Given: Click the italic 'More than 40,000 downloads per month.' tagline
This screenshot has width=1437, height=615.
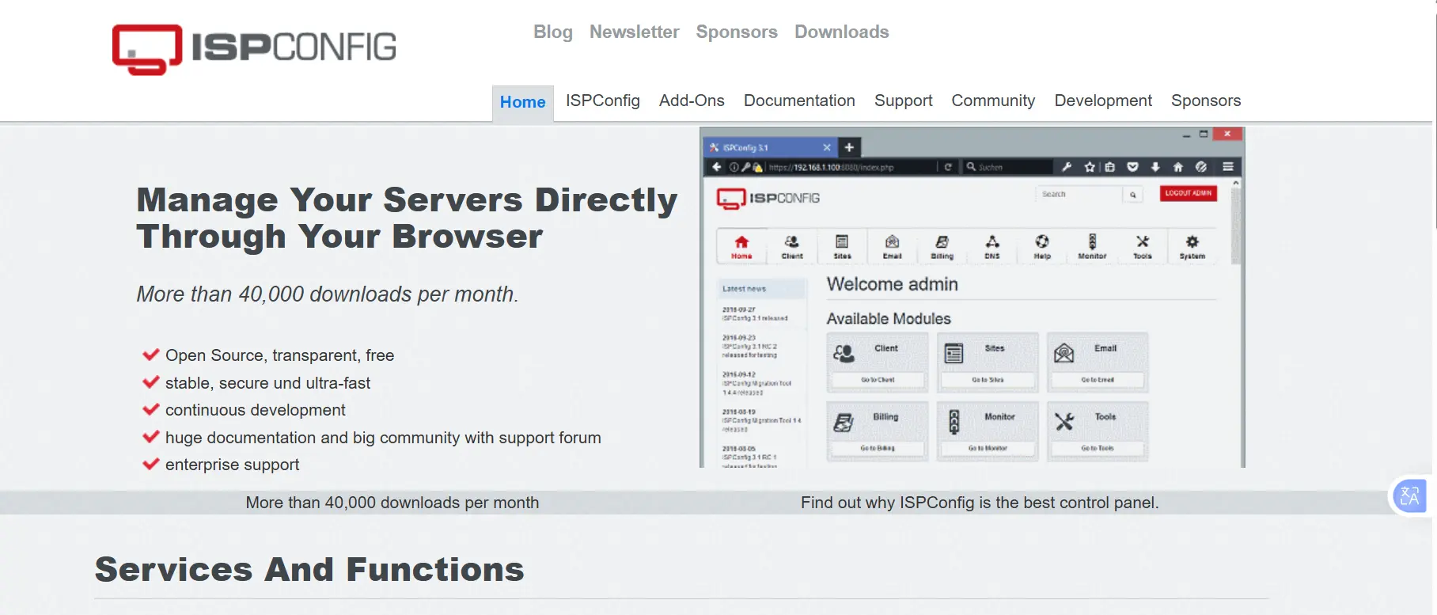Looking at the screenshot, I should point(328,294).
